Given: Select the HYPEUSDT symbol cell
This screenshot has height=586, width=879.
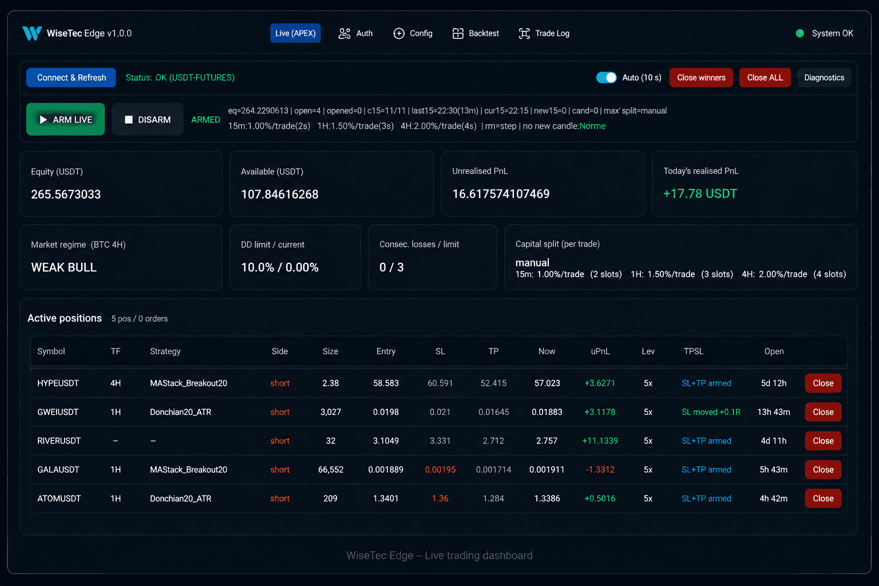Looking at the screenshot, I should tap(58, 383).
